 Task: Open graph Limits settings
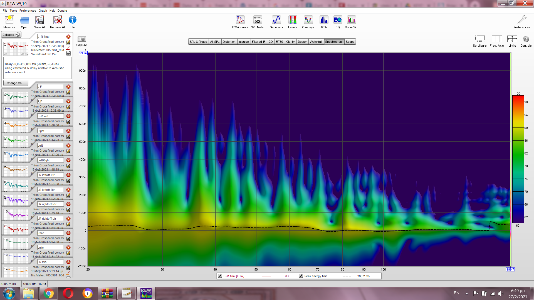(x=512, y=39)
